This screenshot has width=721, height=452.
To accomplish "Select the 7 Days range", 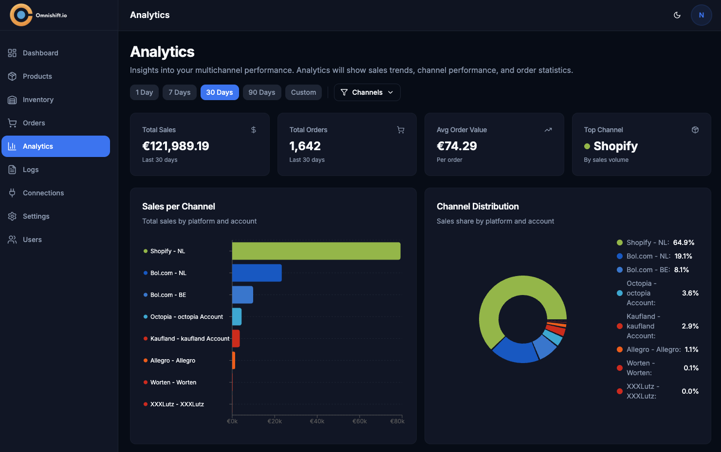I will click(180, 92).
